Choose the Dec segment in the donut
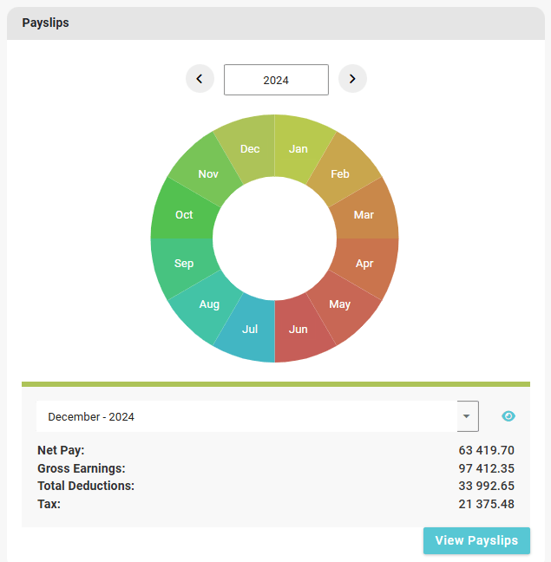The width and height of the screenshot is (551, 562). pyautogui.click(x=250, y=148)
